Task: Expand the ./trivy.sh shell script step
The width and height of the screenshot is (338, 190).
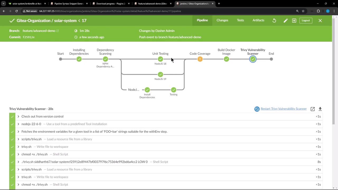Action: click(18, 162)
